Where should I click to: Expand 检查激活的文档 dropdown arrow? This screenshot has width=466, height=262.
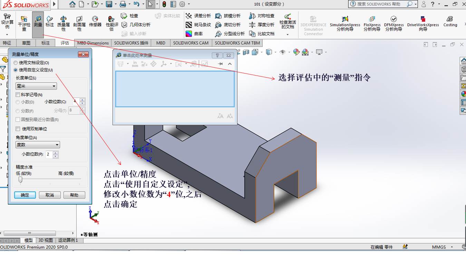288,34
